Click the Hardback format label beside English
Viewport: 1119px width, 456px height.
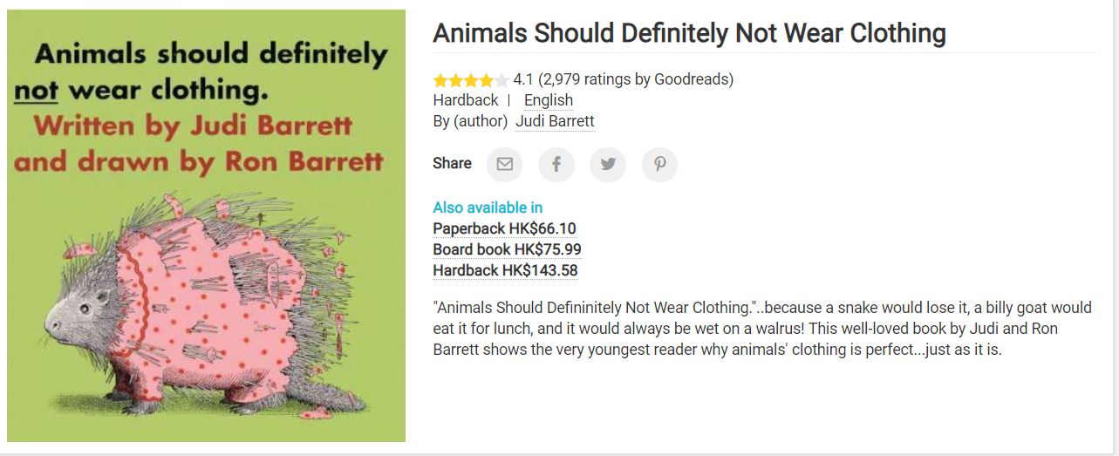[466, 100]
